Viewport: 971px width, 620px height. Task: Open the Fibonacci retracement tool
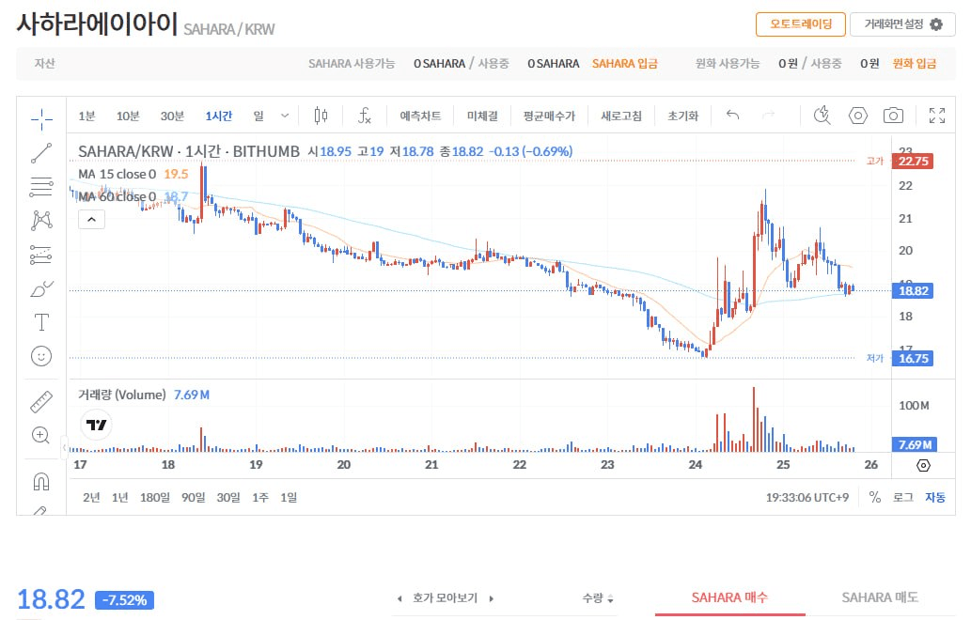pyautogui.click(x=41, y=187)
